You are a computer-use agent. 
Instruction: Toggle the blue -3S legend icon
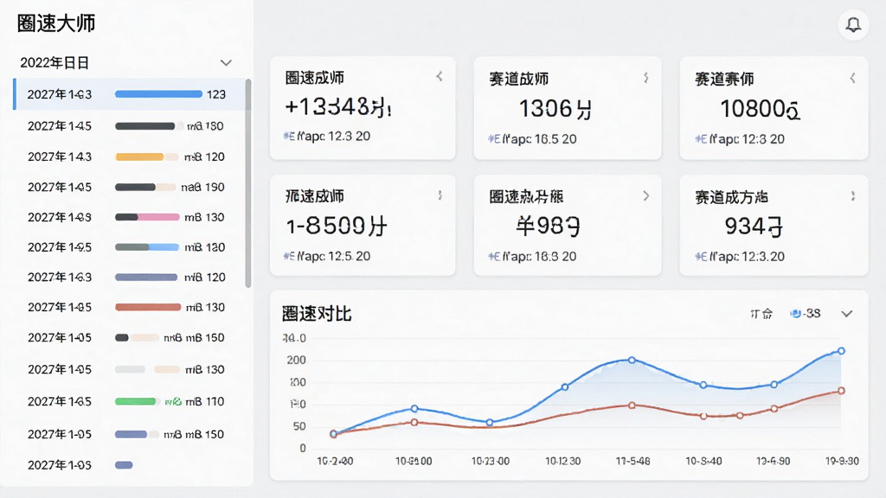tap(796, 313)
